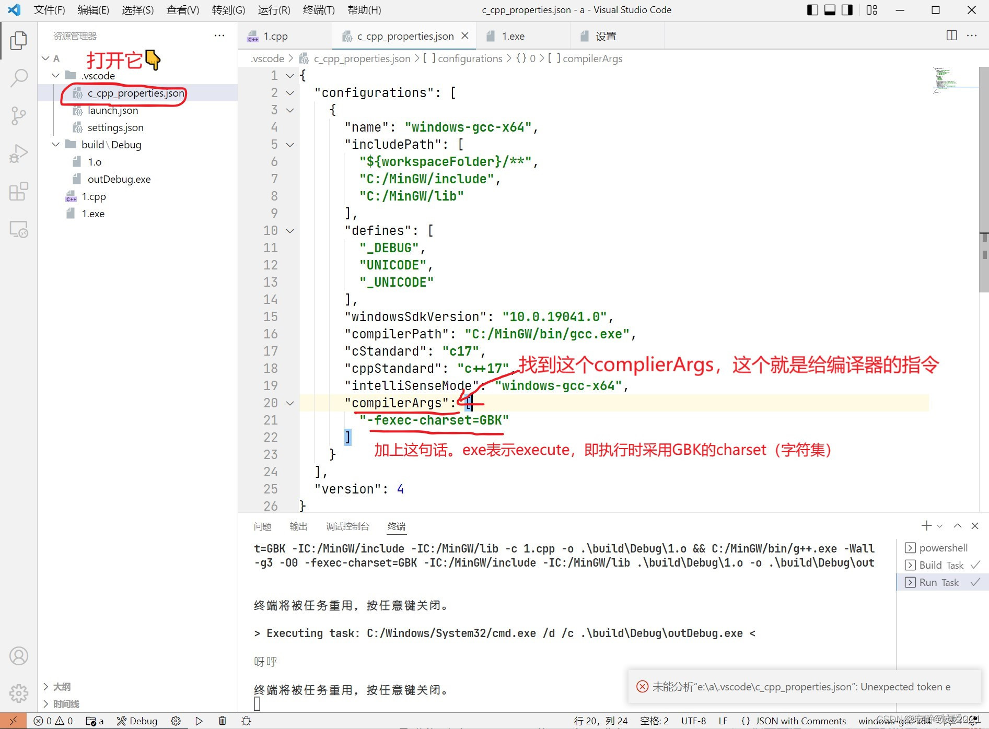Open Explorer More Actions ellipsis
The image size is (989, 729).
pyautogui.click(x=219, y=36)
